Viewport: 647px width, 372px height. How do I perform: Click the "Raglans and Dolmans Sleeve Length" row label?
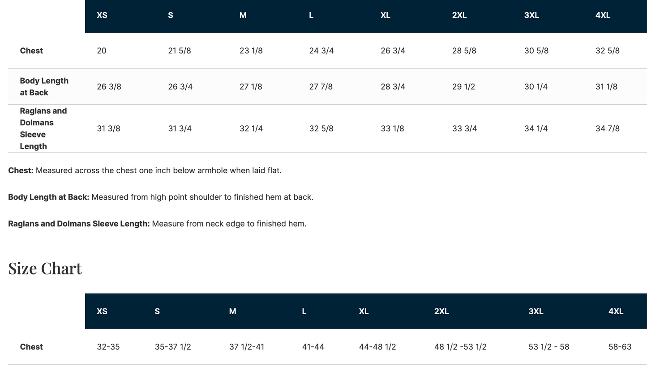[43, 128]
